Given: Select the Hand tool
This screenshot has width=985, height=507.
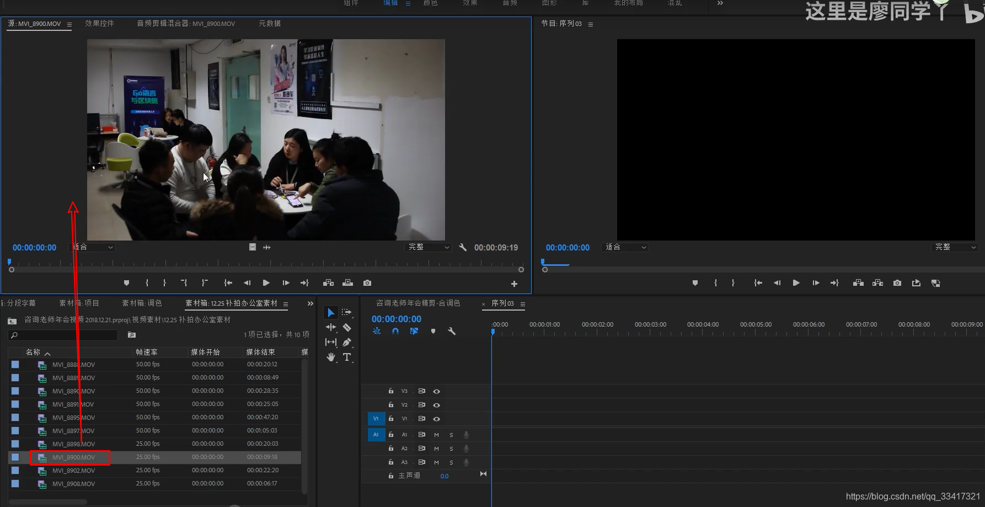Looking at the screenshot, I should click(x=330, y=357).
